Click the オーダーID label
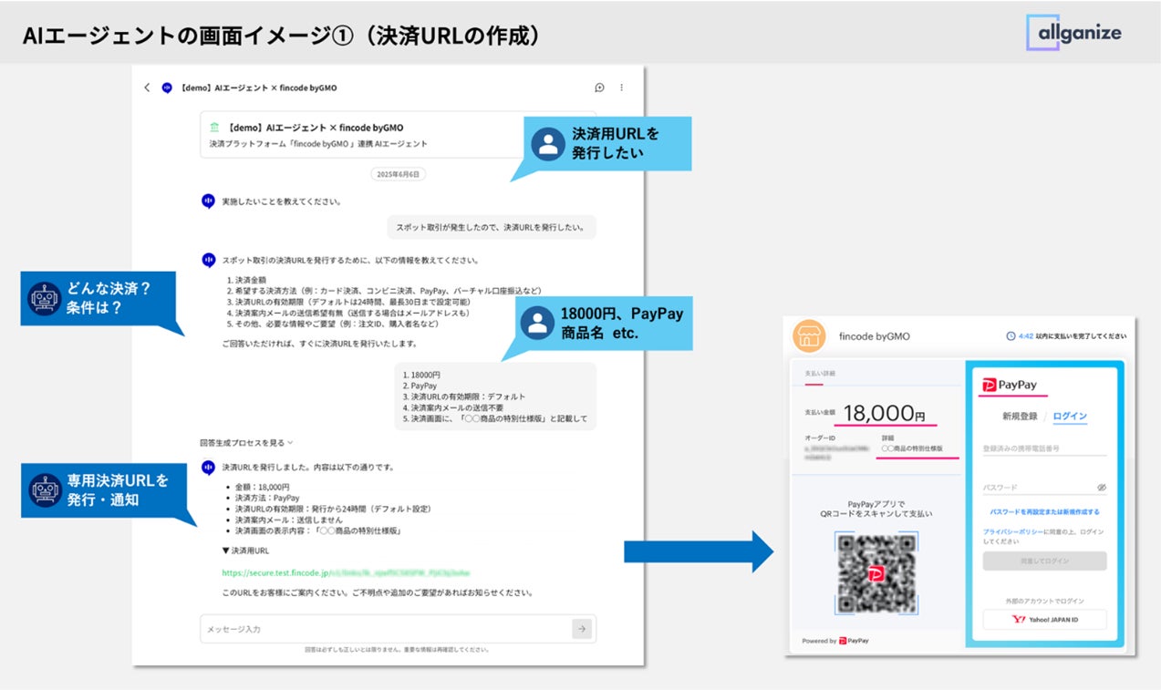Screen dimensions: 1161x690 coord(820,438)
